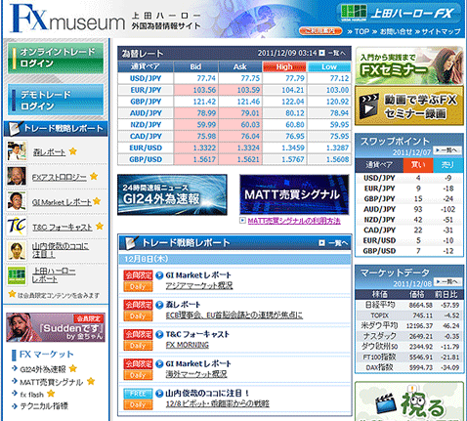Open fx flash link in sidebar
Image resolution: width=467 pixels, height=421 pixels.
(x=31, y=395)
